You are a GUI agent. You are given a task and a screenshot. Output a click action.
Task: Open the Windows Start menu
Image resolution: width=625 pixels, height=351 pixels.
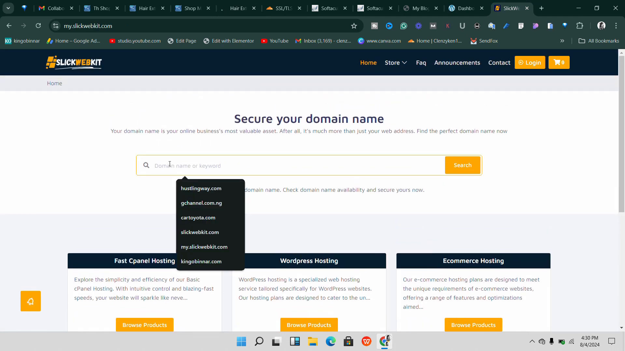click(241, 342)
